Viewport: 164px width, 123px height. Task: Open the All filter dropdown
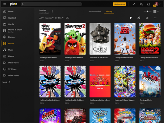coord(41,18)
